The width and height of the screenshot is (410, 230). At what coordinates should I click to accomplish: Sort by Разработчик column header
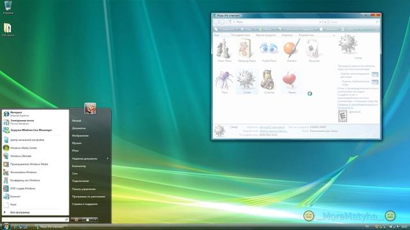(306, 35)
